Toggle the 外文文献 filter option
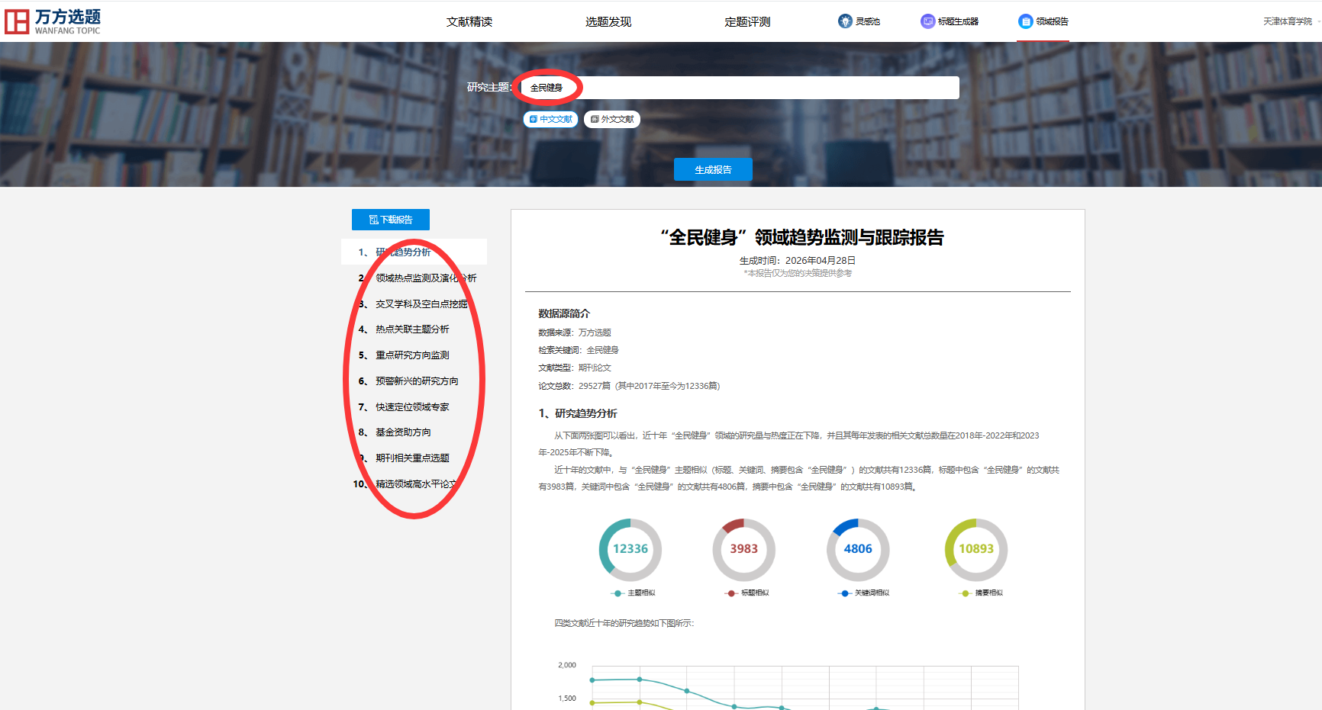This screenshot has width=1322, height=710. pyautogui.click(x=612, y=119)
